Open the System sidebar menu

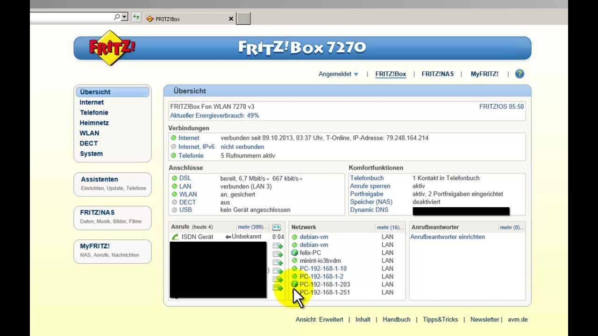coord(91,154)
